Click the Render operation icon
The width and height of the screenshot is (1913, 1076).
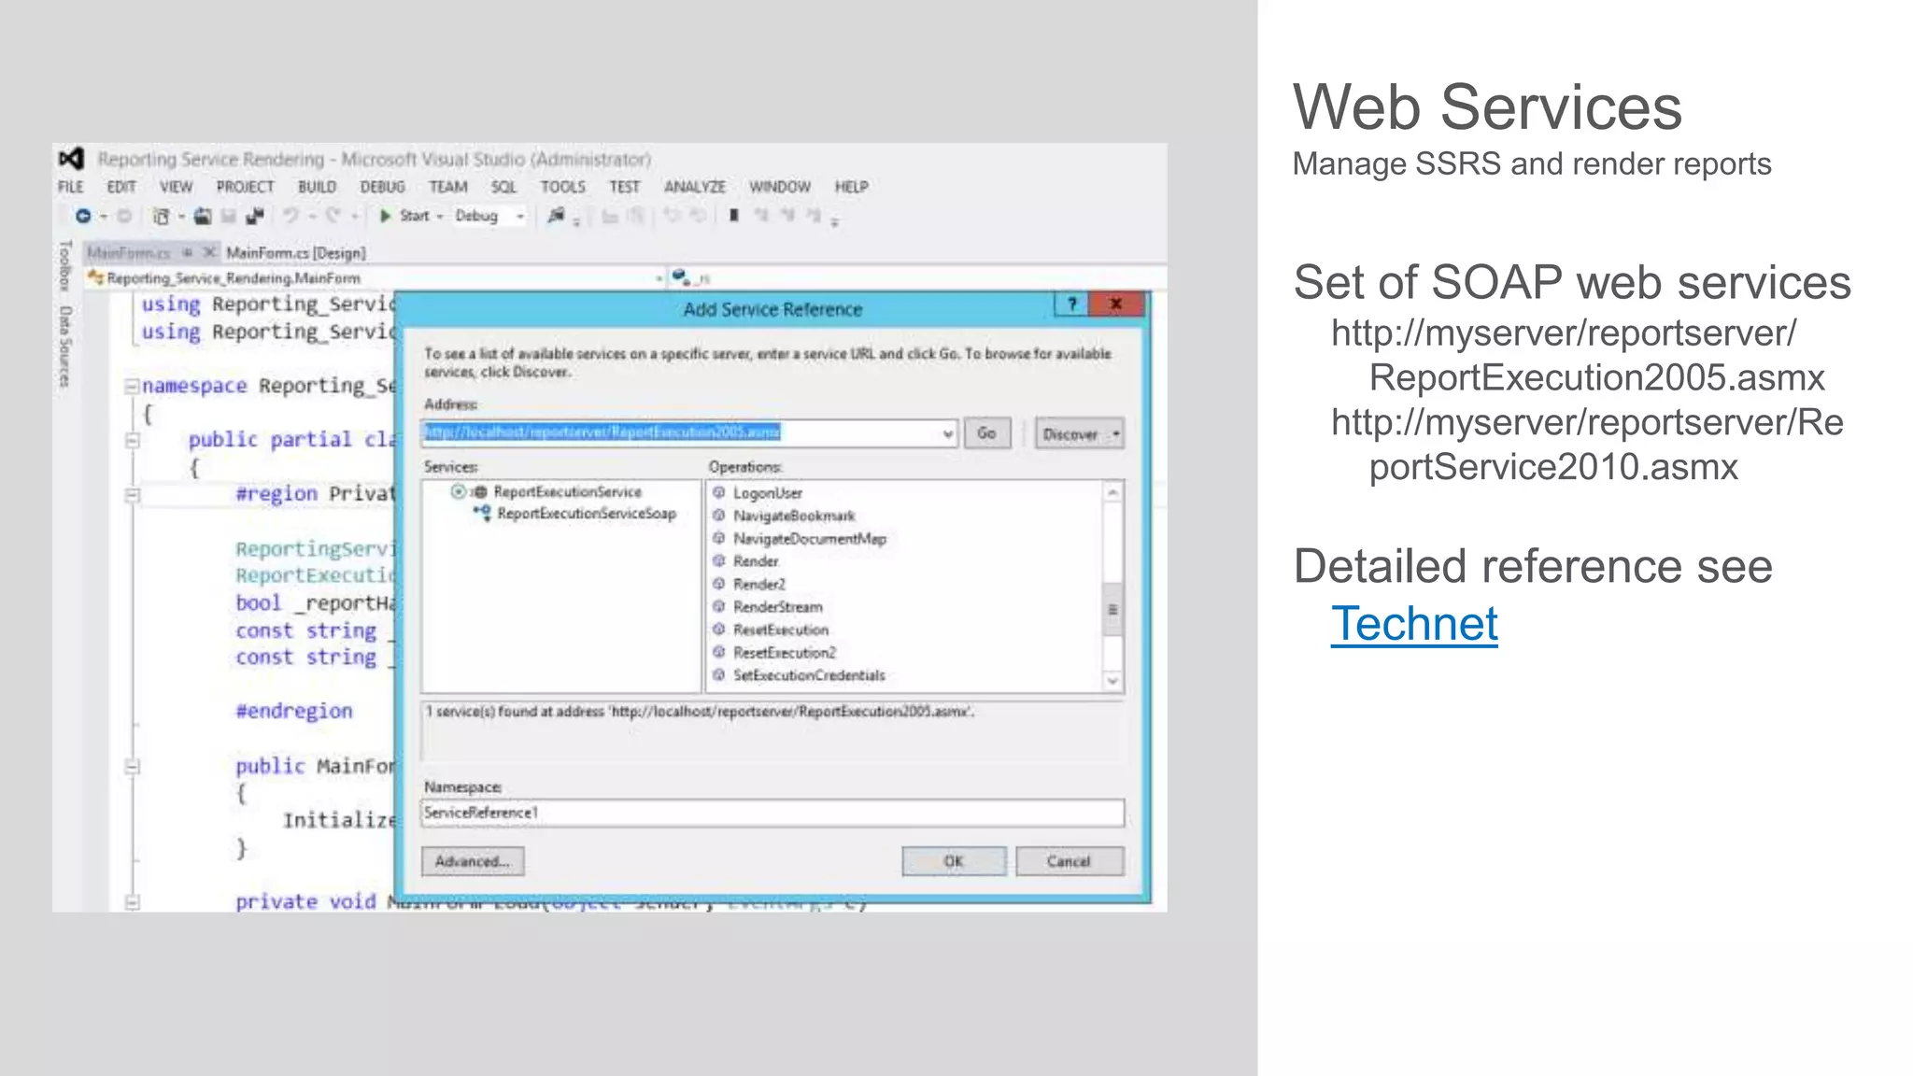pos(719,560)
